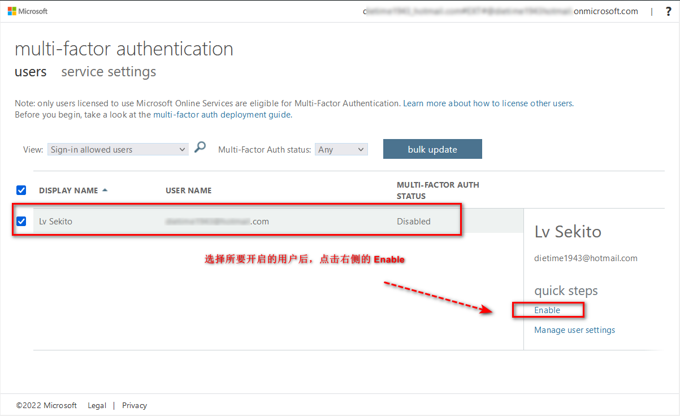Open the Sign-in allowed users View dropdown
680x416 pixels.
point(118,149)
